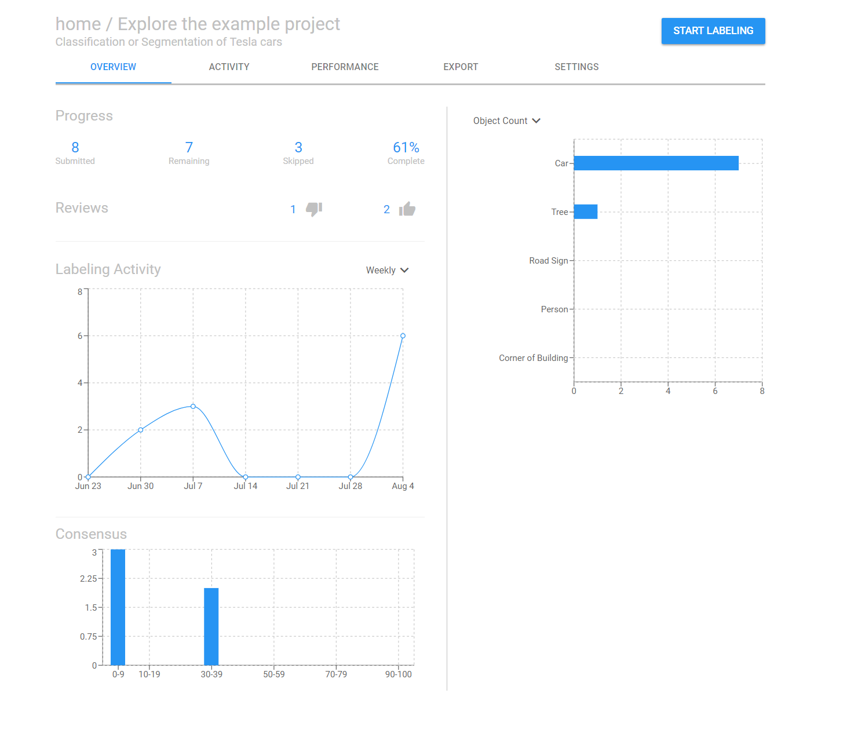Open the Performance tab
This screenshot has height=748, width=847.
pyautogui.click(x=345, y=67)
